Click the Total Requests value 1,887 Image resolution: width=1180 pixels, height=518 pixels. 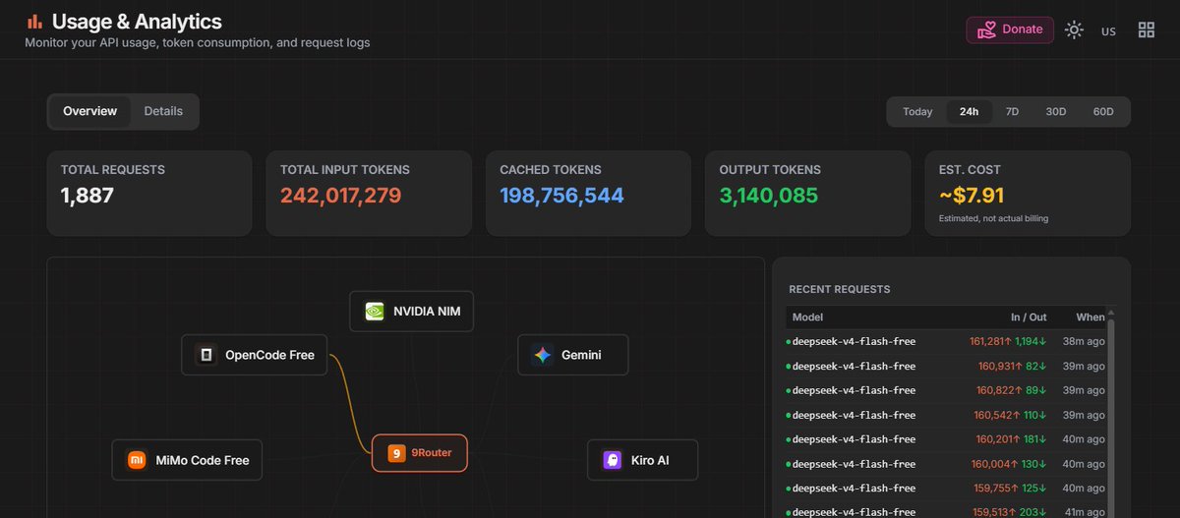coord(88,196)
